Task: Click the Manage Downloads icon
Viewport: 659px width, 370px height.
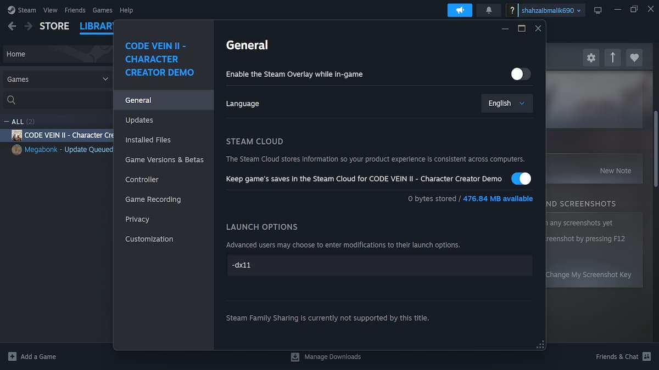Action: point(295,357)
